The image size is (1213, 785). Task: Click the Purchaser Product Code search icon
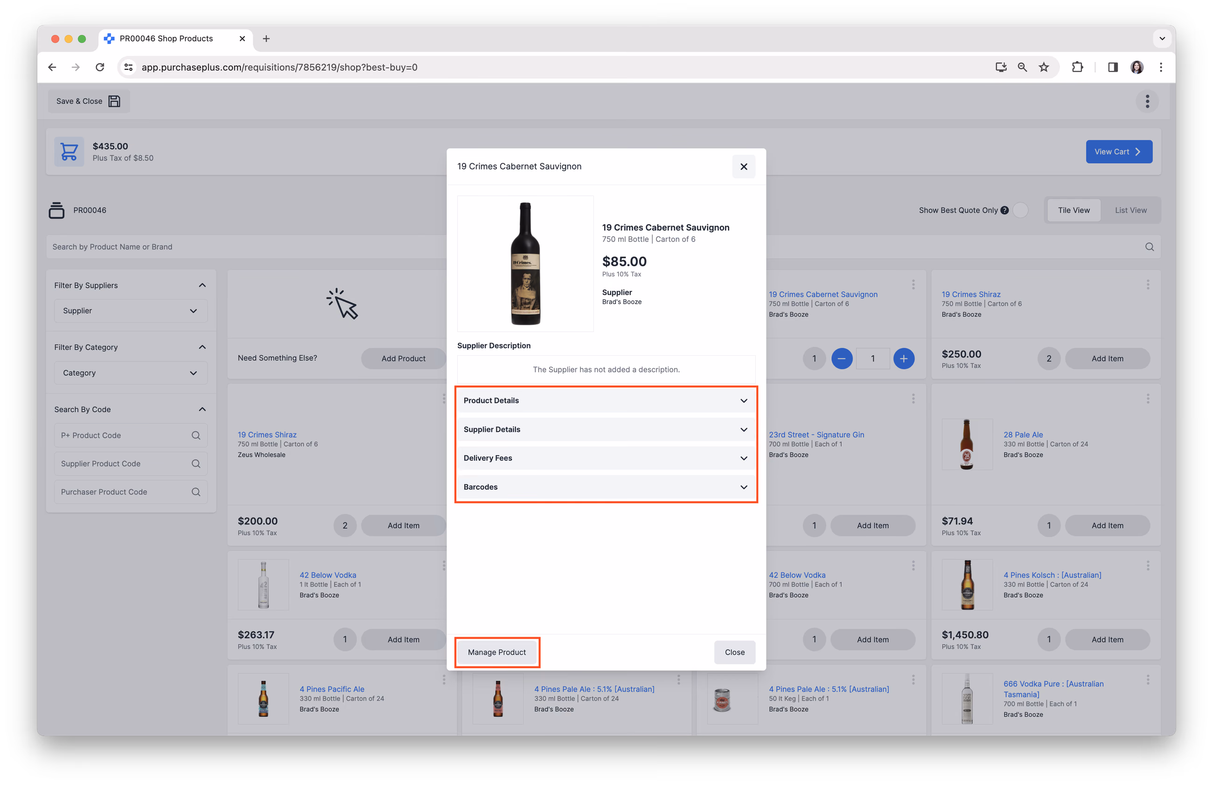point(195,492)
